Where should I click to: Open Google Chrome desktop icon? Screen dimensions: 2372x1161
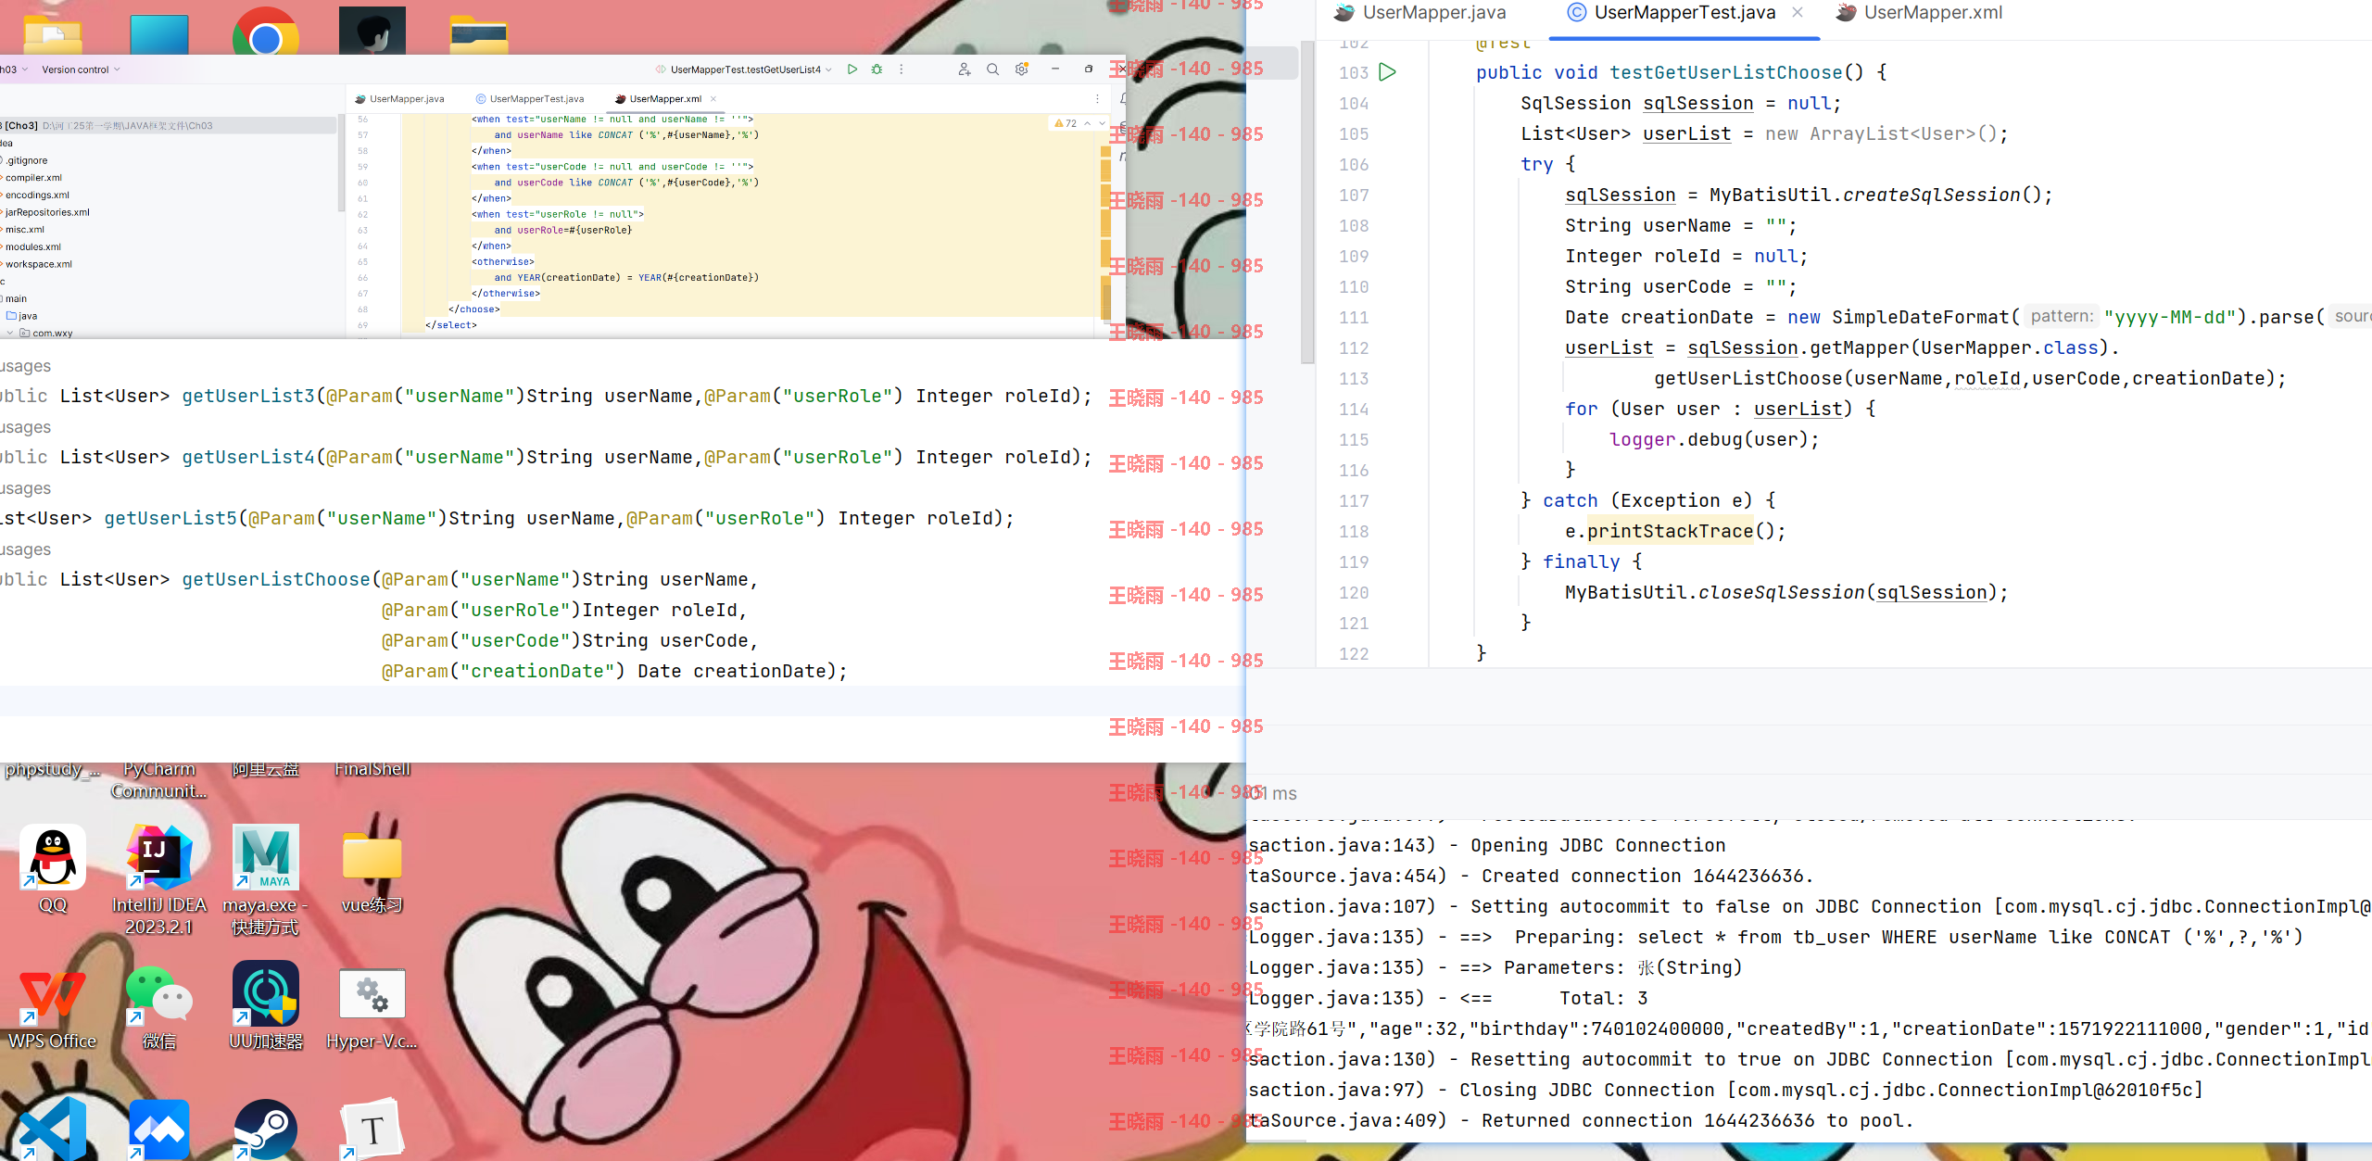pos(266,31)
